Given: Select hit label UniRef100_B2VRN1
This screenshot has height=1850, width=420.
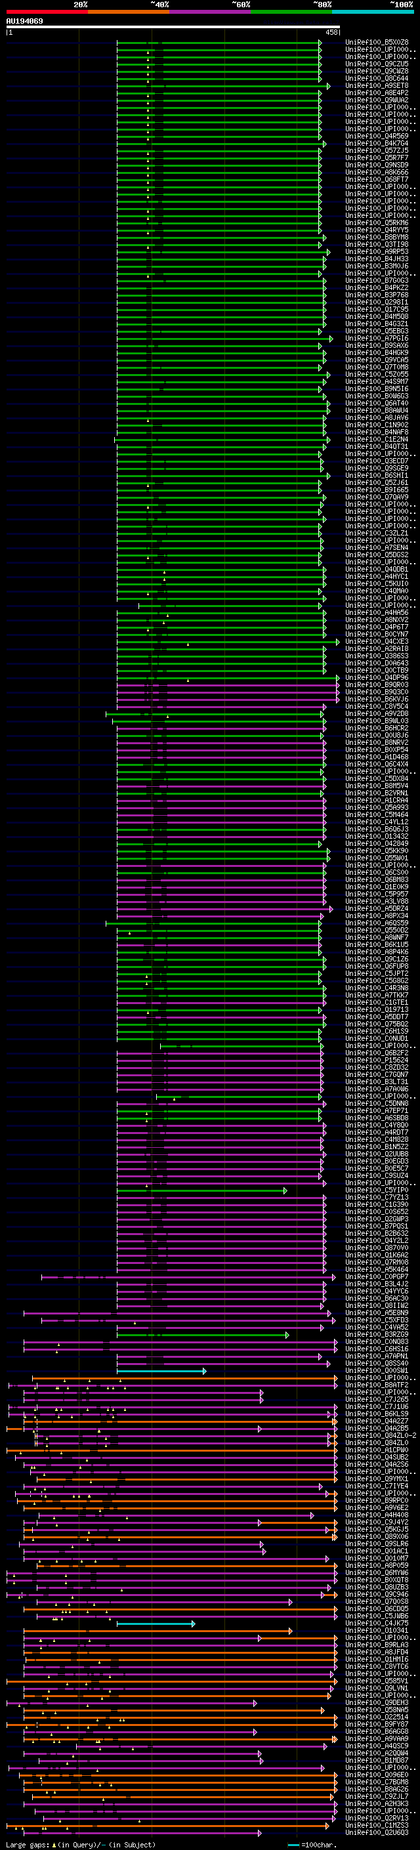Looking at the screenshot, I should pyautogui.click(x=377, y=793).
